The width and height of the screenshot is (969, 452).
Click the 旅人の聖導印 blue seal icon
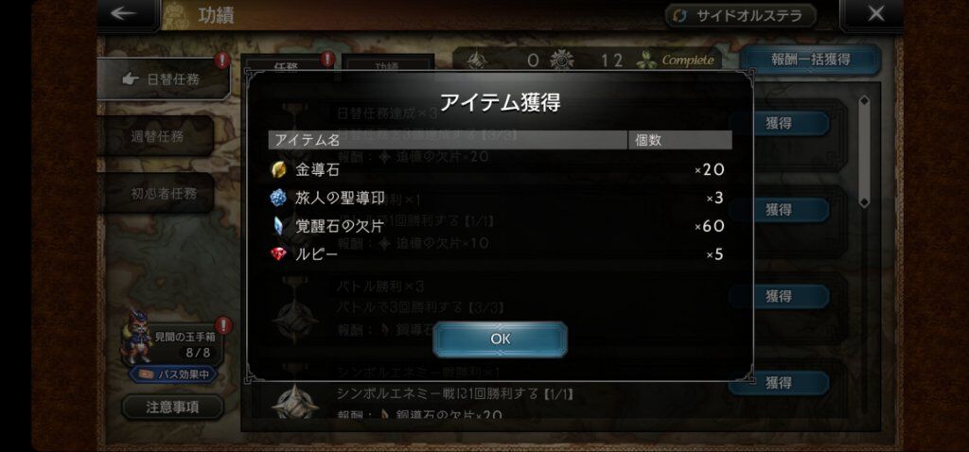point(279,198)
